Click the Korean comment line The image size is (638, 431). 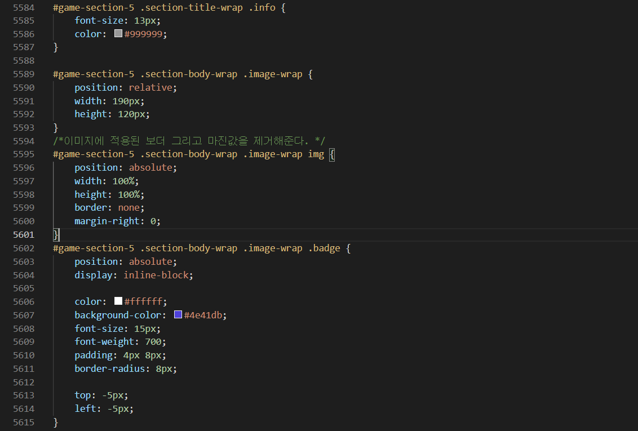click(x=189, y=141)
